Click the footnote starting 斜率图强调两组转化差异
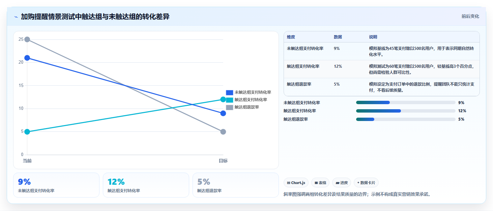The height and width of the screenshot is (211, 493). click(357, 194)
